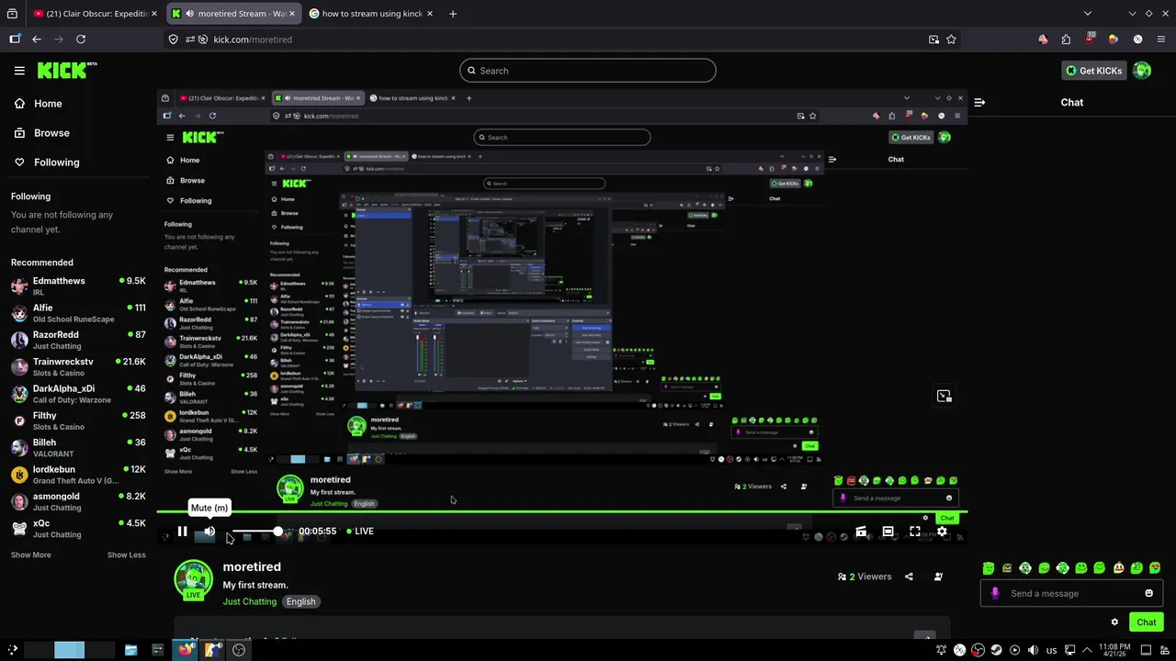Open asmongold channel

[78, 501]
